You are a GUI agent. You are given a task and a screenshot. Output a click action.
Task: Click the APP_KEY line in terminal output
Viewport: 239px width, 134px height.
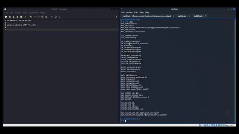point(150,28)
